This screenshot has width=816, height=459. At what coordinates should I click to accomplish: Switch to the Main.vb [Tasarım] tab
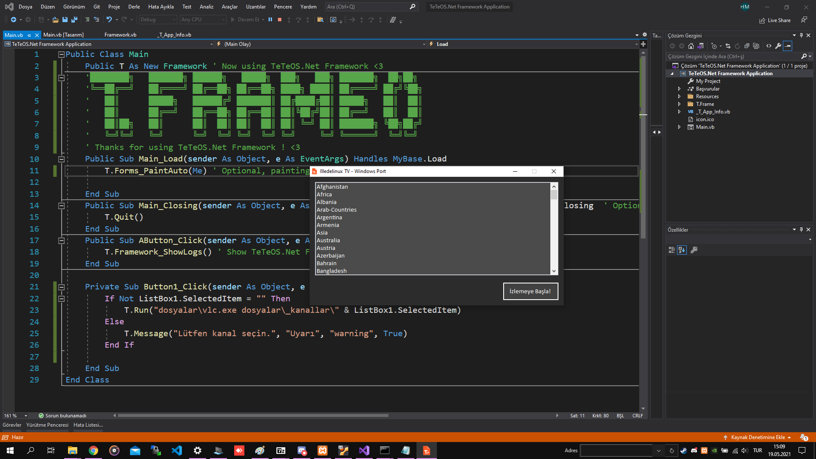[x=63, y=35]
